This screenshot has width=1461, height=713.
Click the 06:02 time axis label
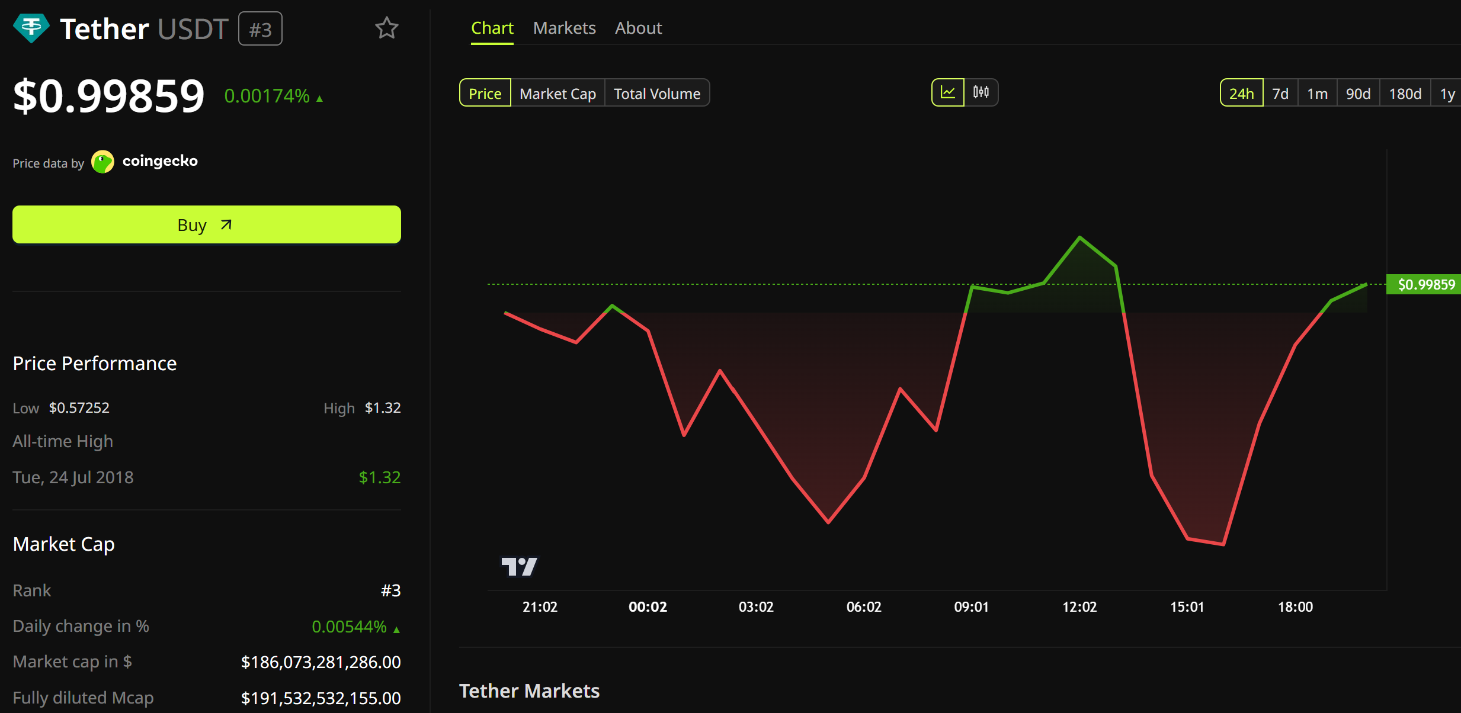(864, 606)
